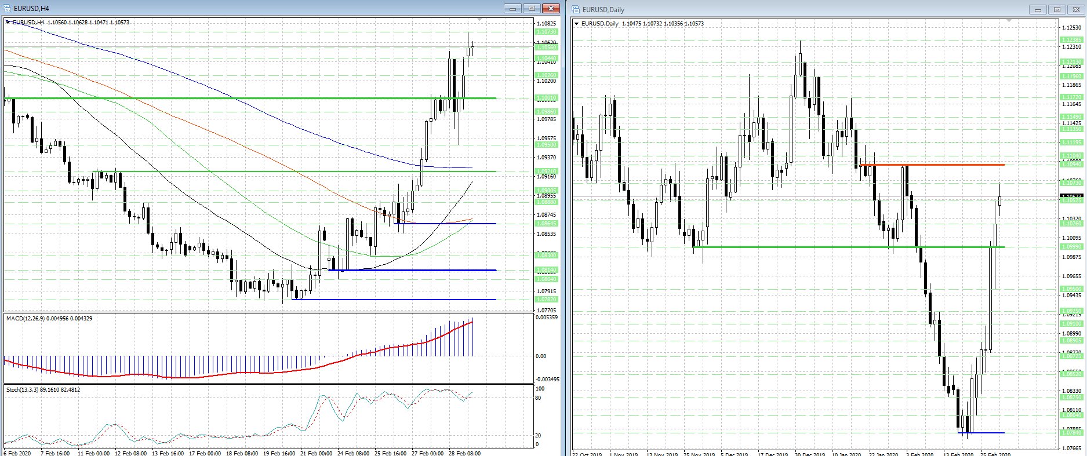Minimize the EURUSD,Daily chart window
This screenshot has height=456, width=1087.
[1038, 9]
